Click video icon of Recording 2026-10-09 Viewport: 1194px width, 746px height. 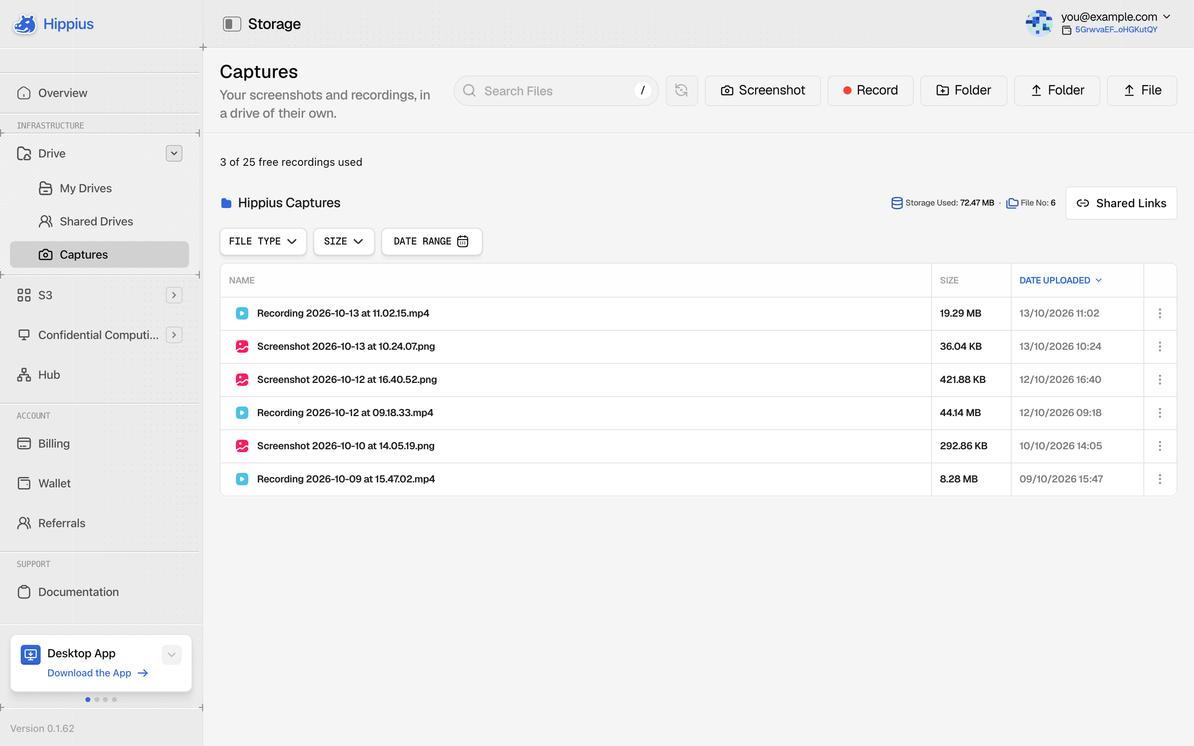[x=242, y=479]
